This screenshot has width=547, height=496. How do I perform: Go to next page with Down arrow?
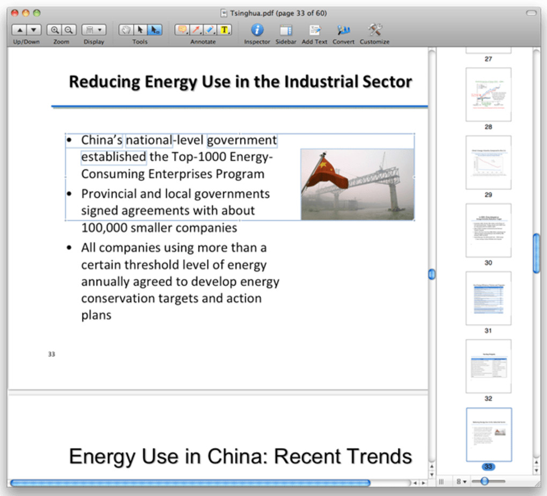coord(34,30)
